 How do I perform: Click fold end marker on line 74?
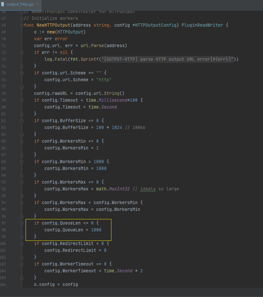pyautogui.click(x=22, y=66)
